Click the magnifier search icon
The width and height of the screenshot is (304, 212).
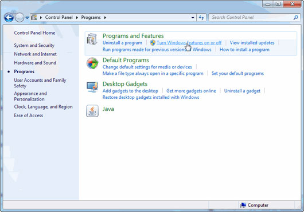coord(295,18)
